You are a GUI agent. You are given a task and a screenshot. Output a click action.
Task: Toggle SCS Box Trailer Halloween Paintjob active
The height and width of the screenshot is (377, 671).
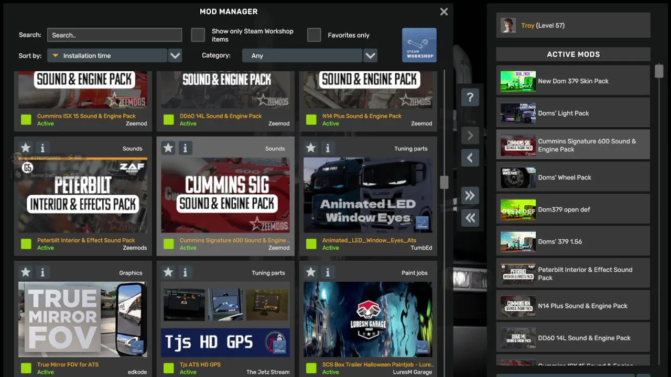311,368
